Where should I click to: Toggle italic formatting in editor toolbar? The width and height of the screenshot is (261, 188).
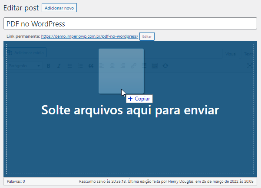pyautogui.click(x=59, y=66)
